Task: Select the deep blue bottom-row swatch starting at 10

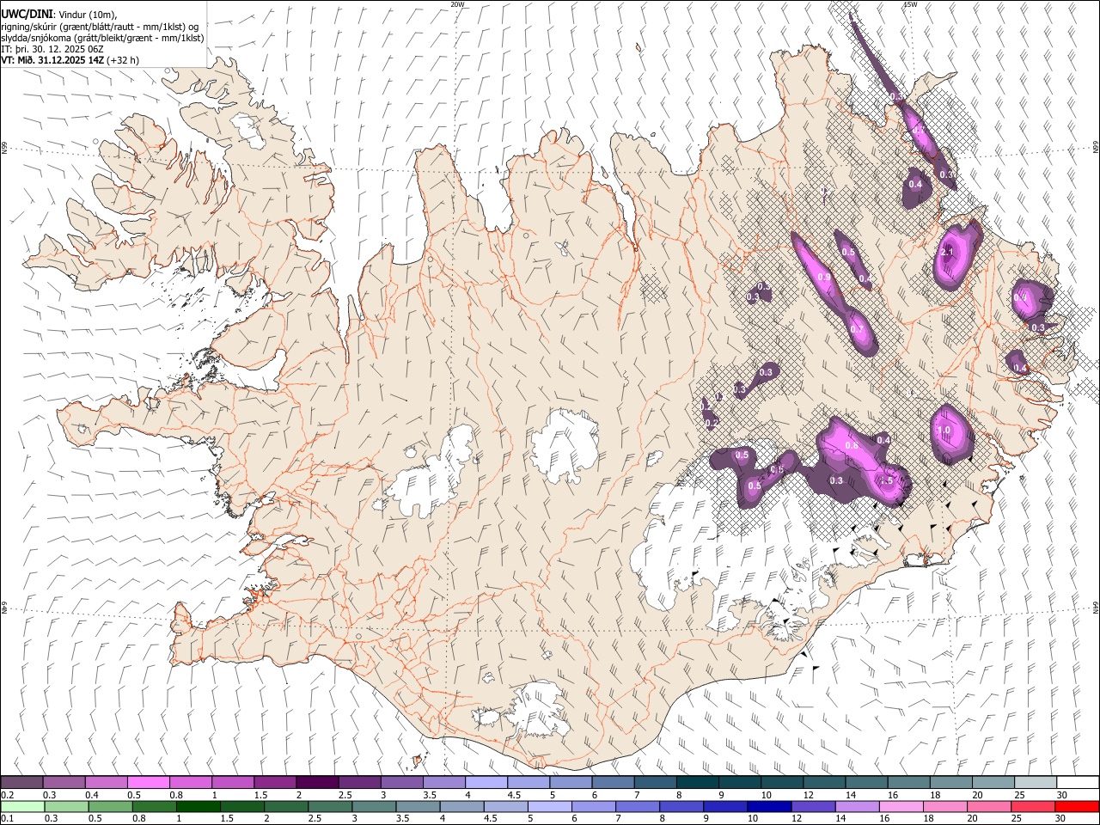Action: coord(768,806)
